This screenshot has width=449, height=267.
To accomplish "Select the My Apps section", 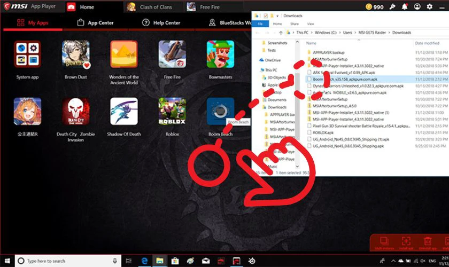I will (33, 23).
